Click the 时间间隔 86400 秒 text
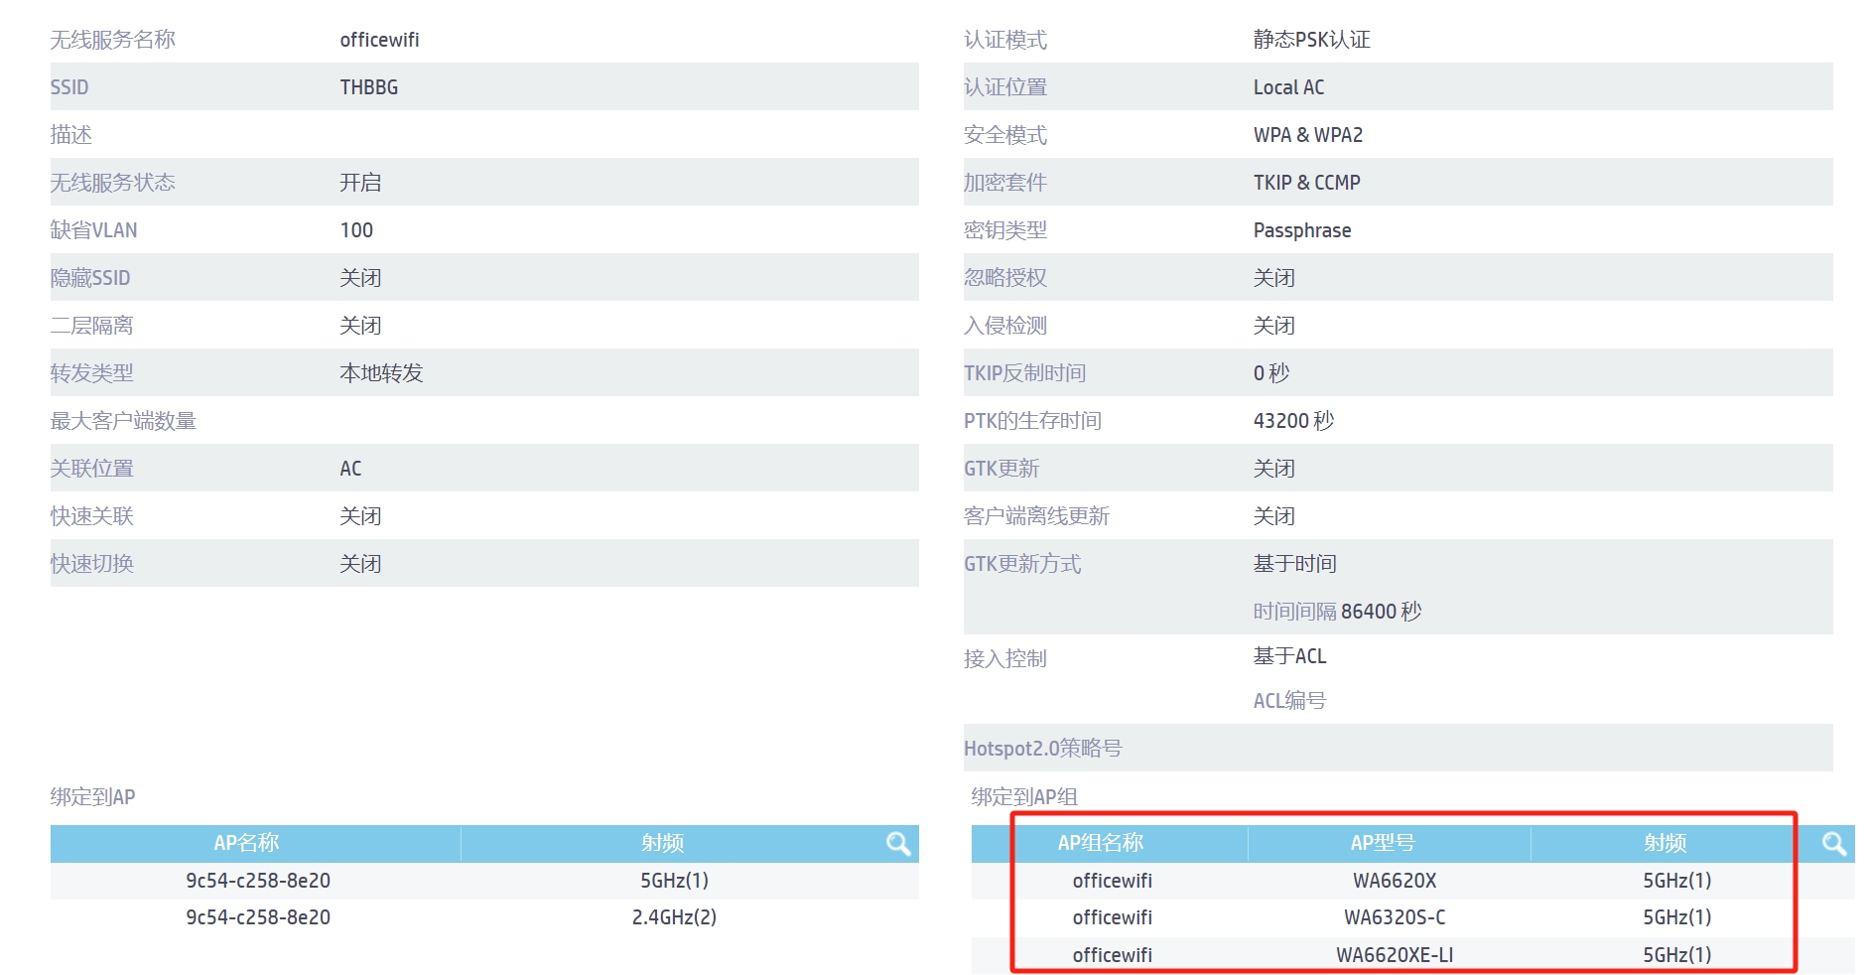1868x975 pixels. (x=1337, y=612)
